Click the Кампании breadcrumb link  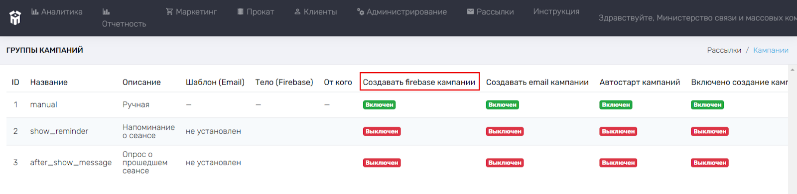(771, 50)
